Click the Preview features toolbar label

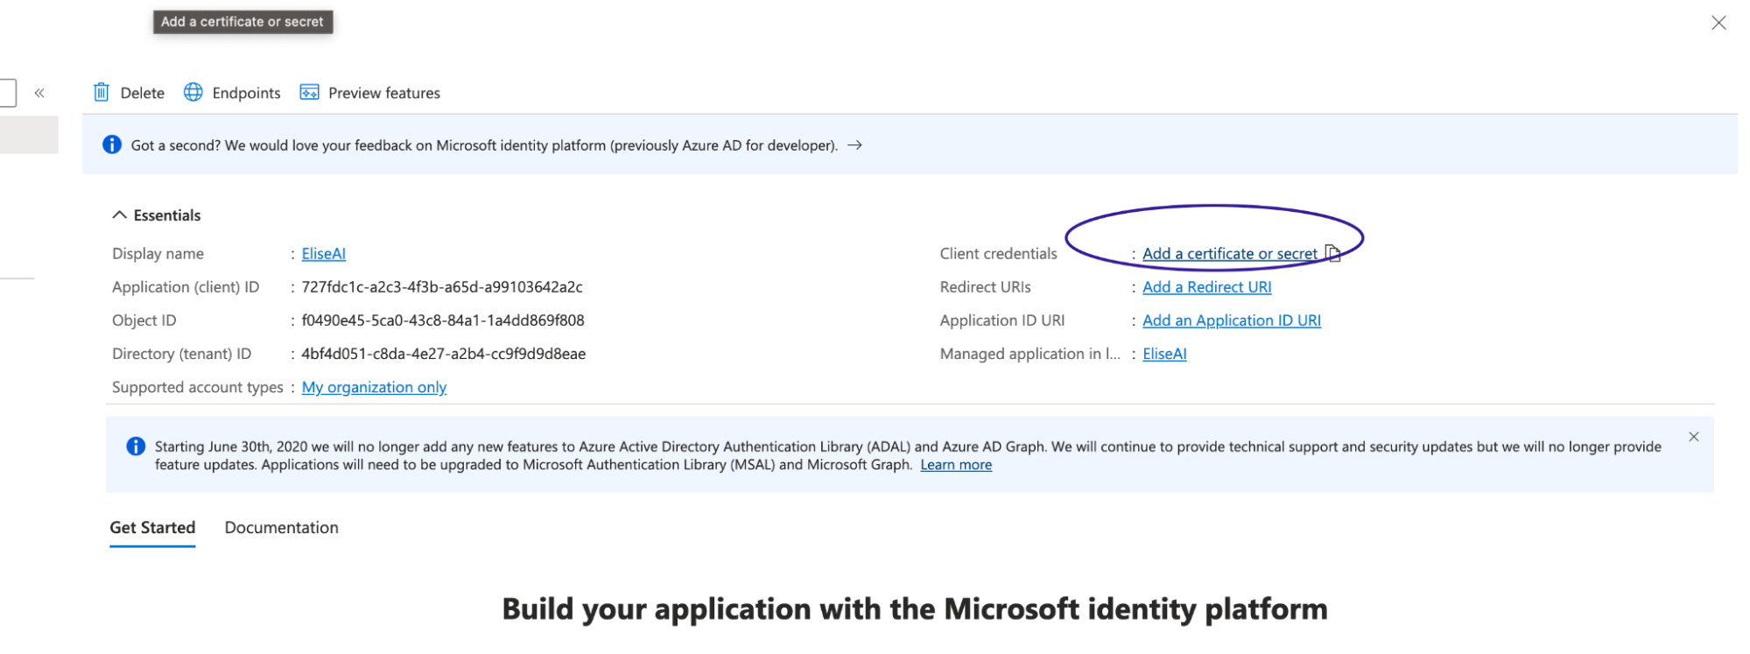coord(384,93)
